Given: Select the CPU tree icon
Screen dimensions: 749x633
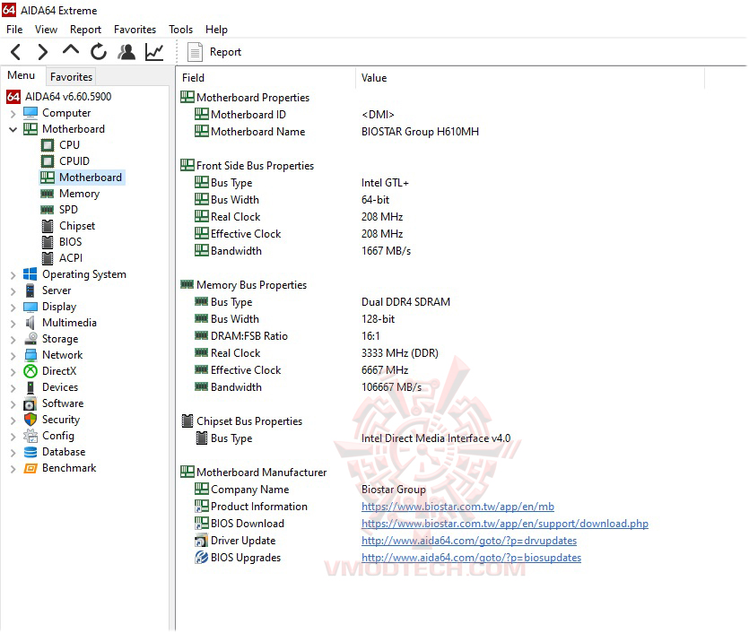Looking at the screenshot, I should click(x=48, y=145).
